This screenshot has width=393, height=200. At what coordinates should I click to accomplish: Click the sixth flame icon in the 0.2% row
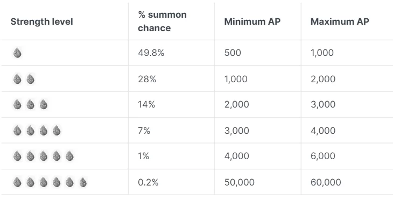pyautogui.click(x=83, y=182)
